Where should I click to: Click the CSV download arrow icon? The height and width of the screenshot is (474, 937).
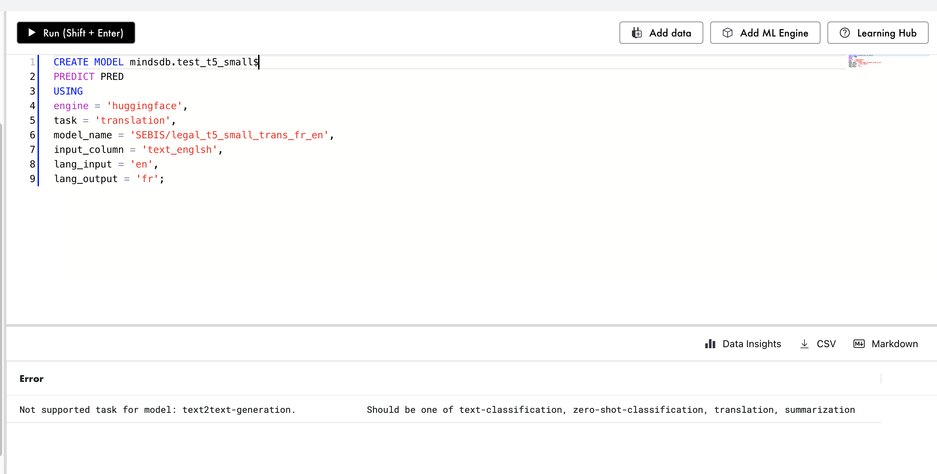tap(804, 344)
